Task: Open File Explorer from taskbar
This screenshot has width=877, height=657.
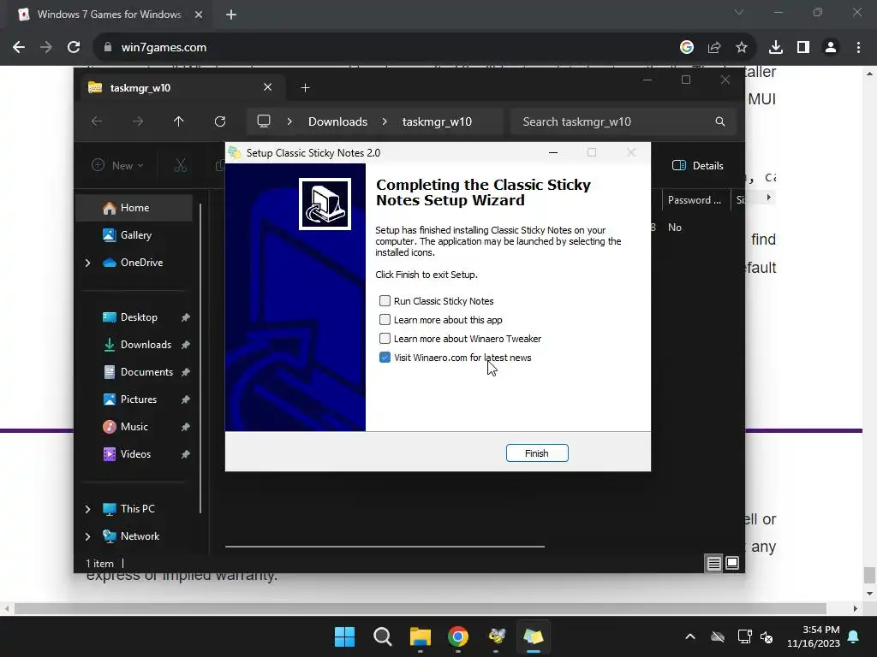Action: pyautogui.click(x=421, y=636)
